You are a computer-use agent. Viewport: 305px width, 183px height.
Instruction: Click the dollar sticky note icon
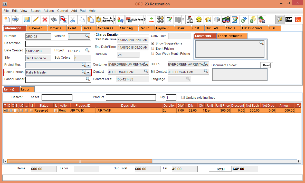click(253, 20)
